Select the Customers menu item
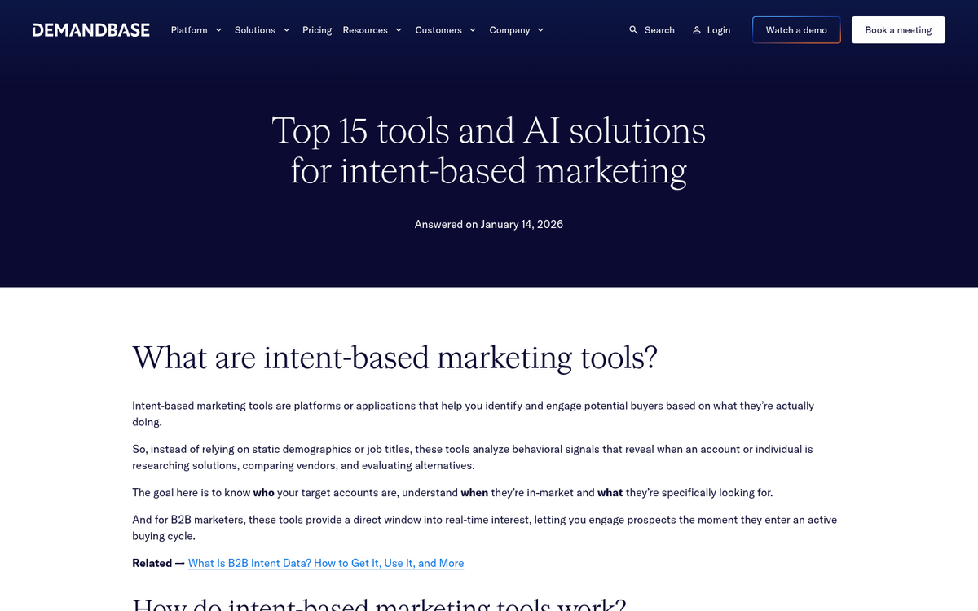Image resolution: width=978 pixels, height=611 pixels. click(x=440, y=29)
